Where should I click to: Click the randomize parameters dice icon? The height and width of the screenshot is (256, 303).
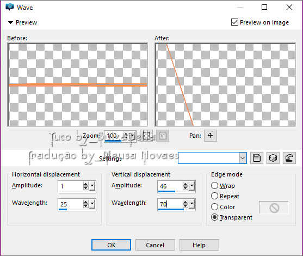[x=273, y=158]
